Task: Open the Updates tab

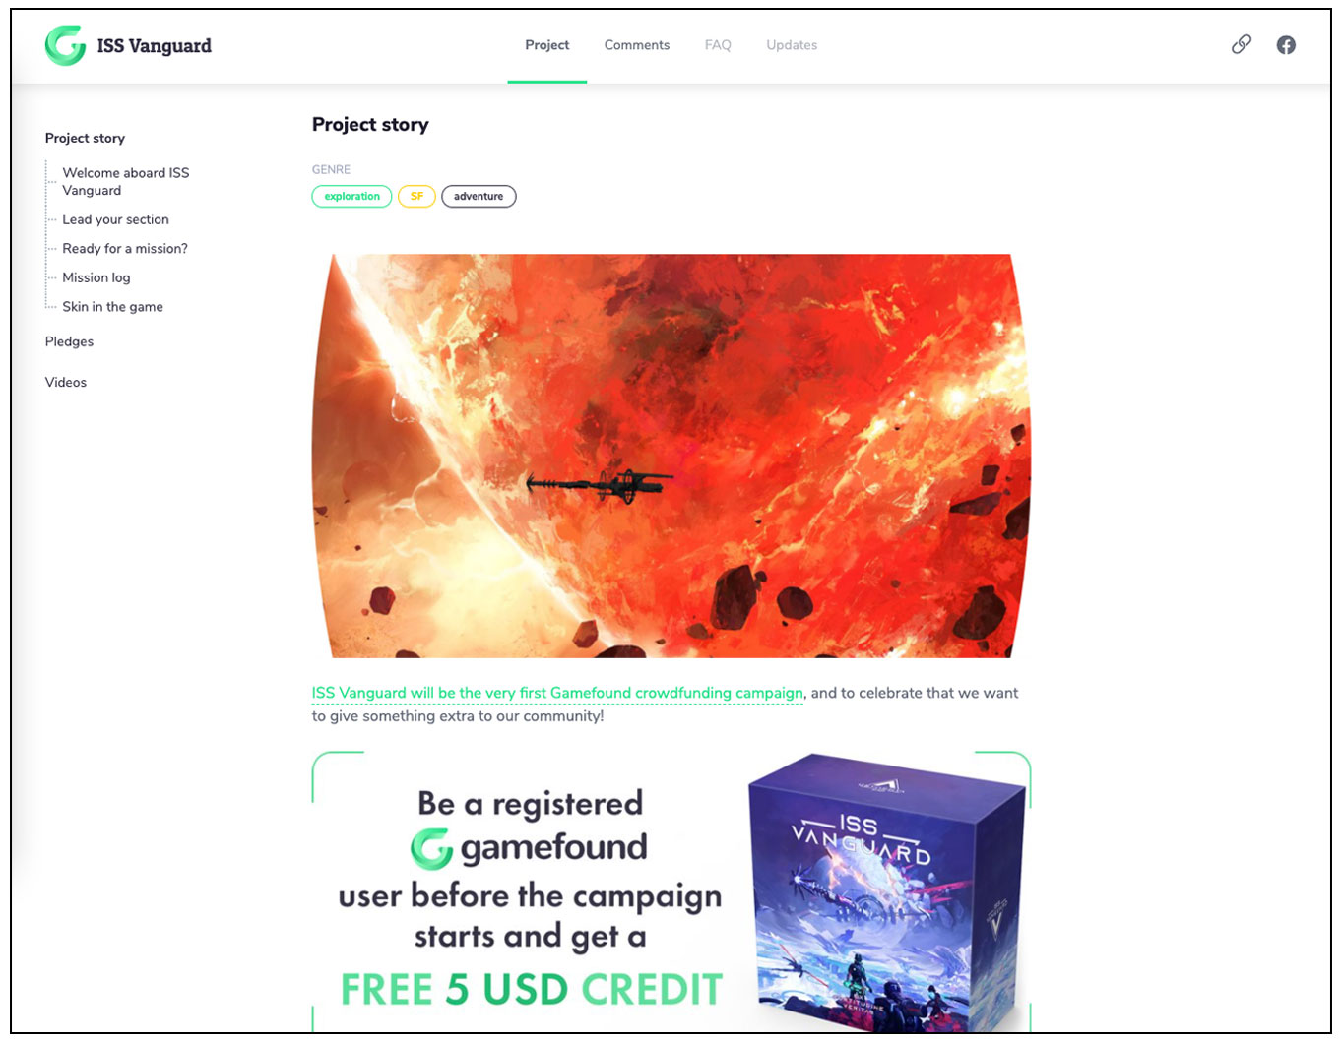Action: click(792, 45)
